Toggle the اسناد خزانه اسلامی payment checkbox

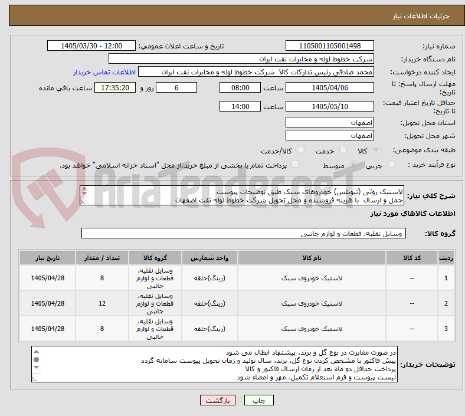(296, 164)
